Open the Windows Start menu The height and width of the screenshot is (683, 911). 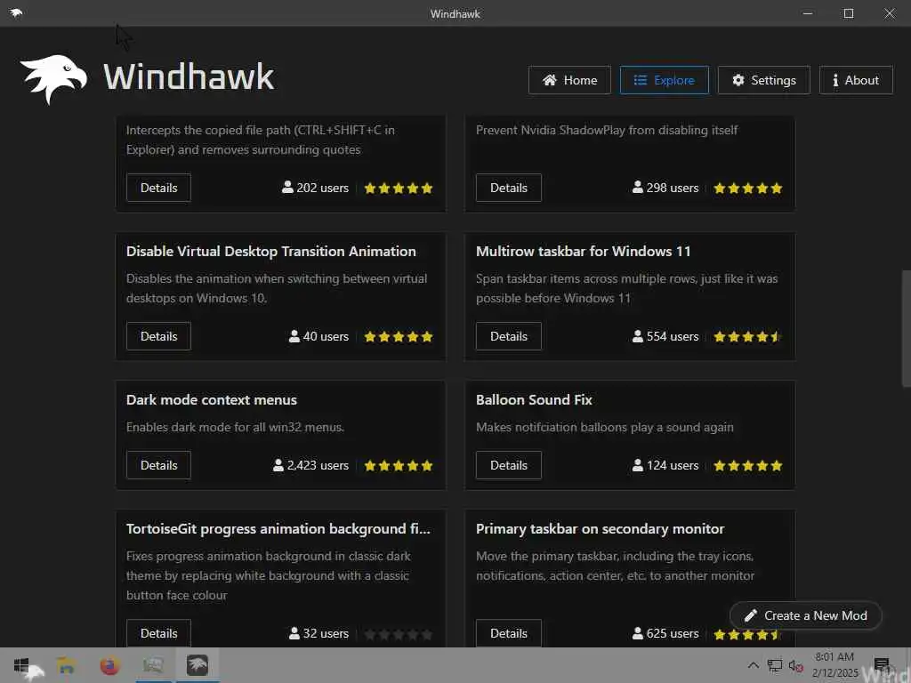[x=21, y=665]
